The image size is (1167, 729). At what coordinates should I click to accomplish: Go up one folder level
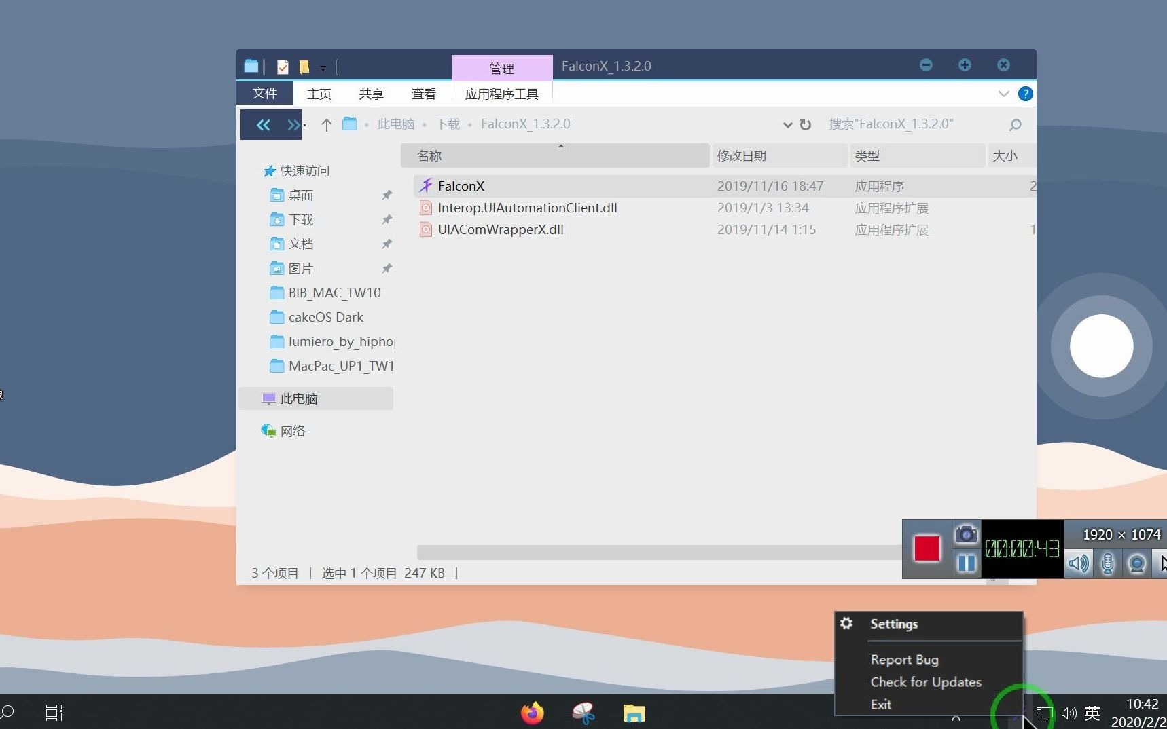tap(326, 125)
